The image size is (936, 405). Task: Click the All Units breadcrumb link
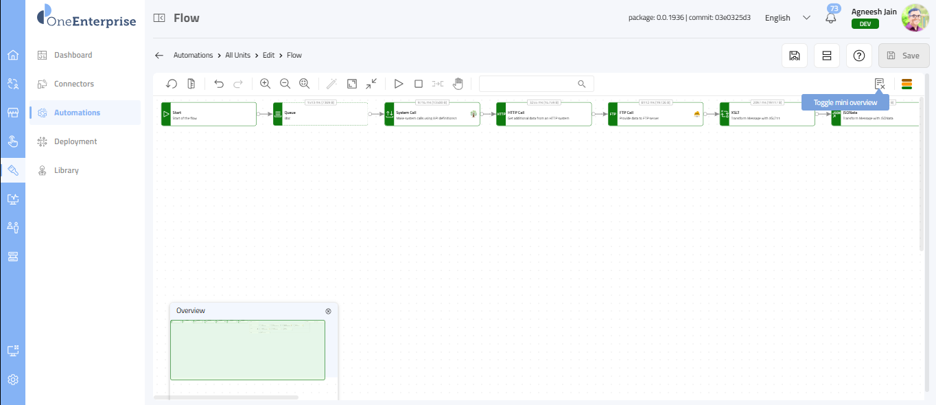pos(237,55)
